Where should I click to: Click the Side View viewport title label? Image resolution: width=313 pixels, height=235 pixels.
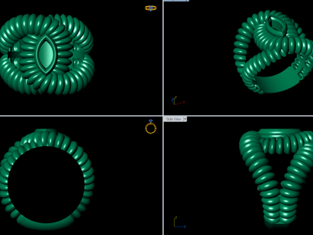pos(173,119)
